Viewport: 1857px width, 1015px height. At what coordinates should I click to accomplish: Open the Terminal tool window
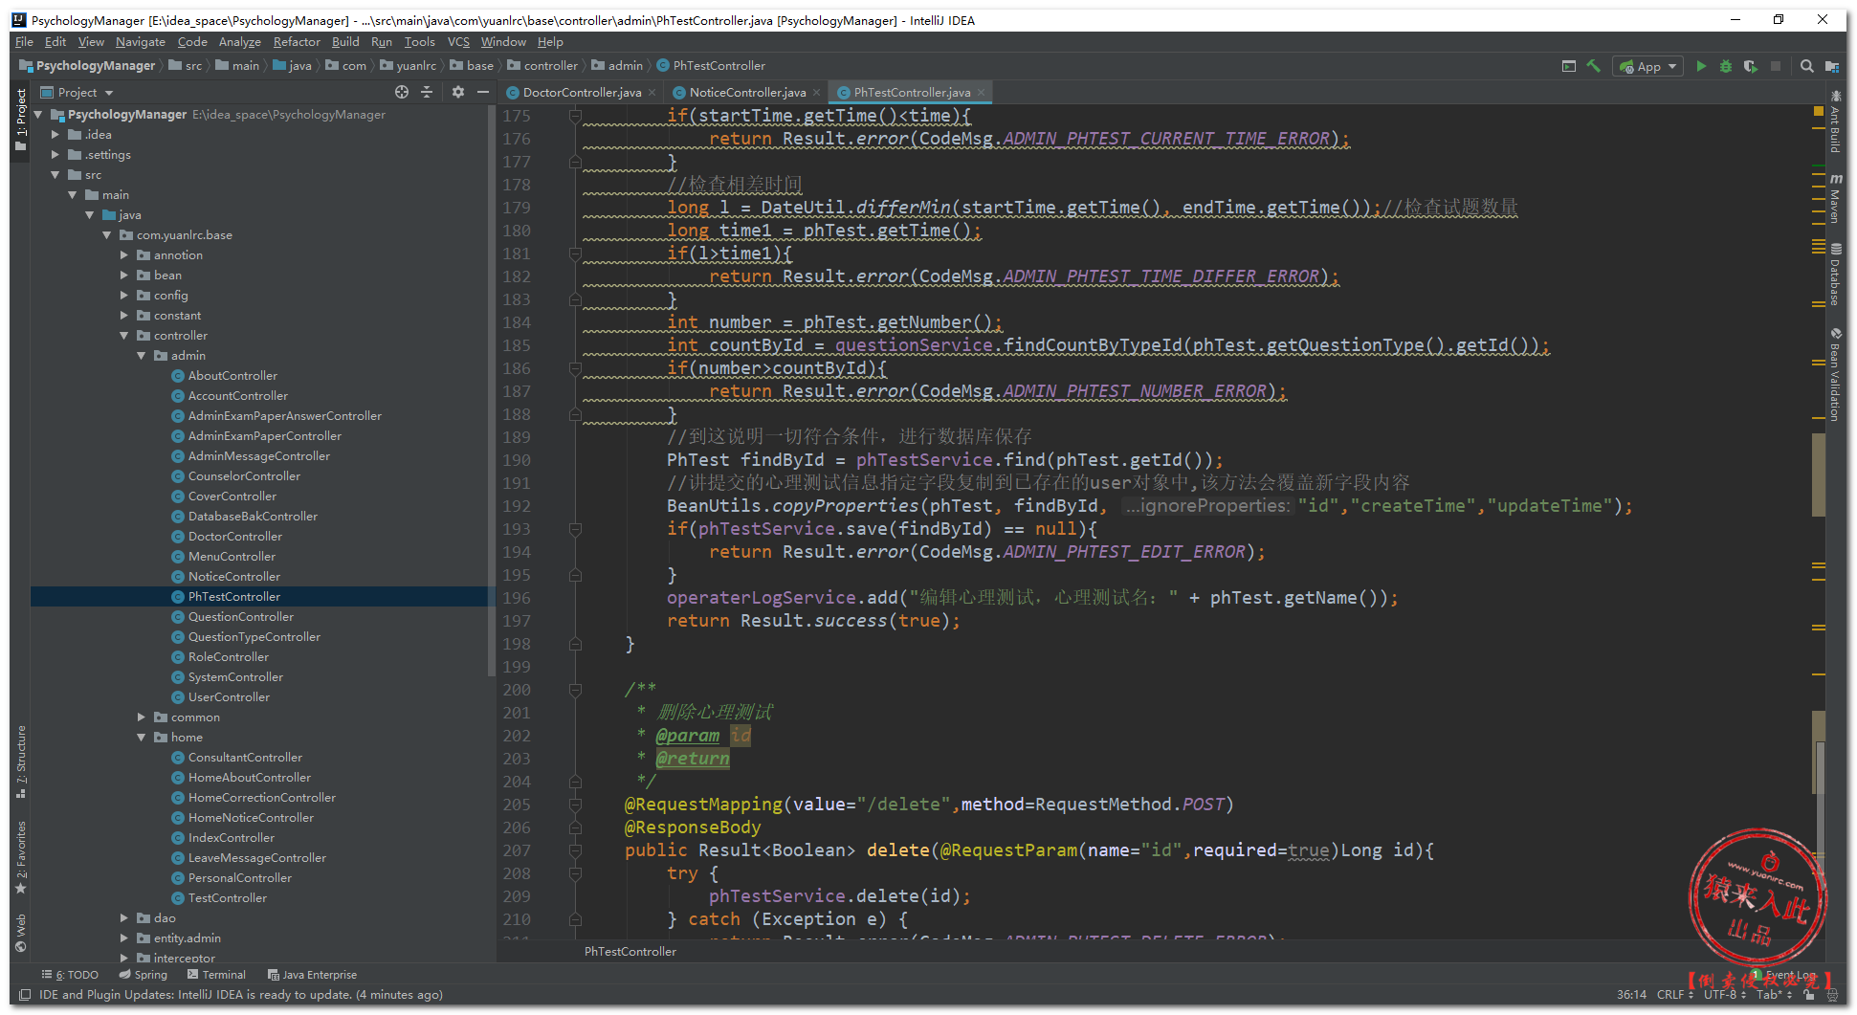217,975
